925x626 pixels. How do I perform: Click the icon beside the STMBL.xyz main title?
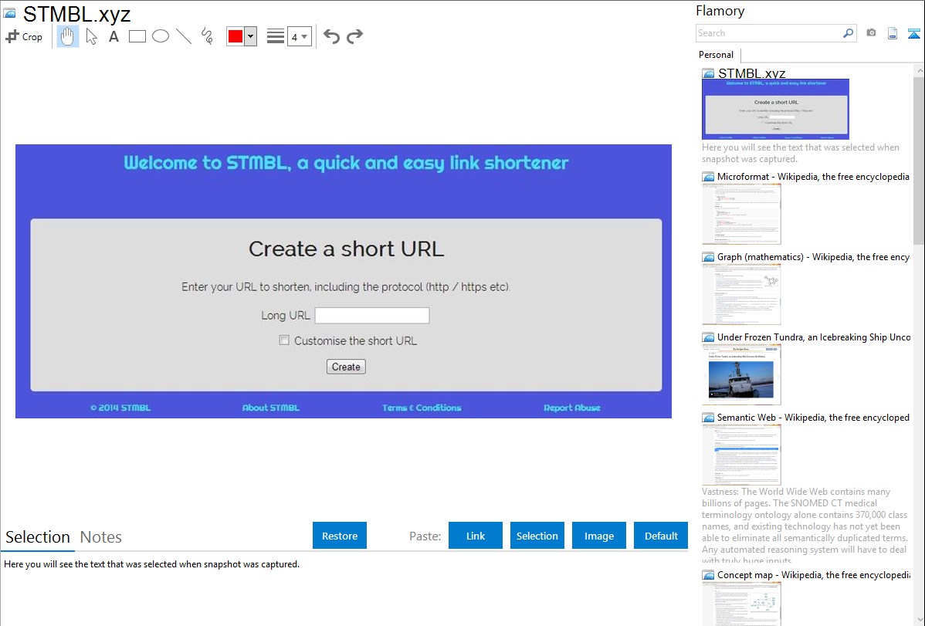(x=9, y=13)
